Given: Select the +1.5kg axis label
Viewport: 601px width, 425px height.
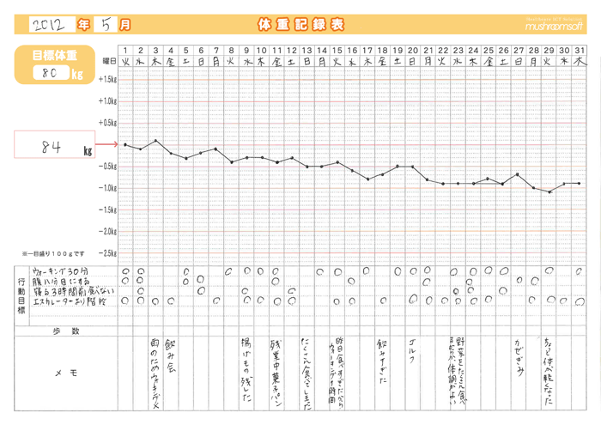Looking at the screenshot, I should [107, 79].
